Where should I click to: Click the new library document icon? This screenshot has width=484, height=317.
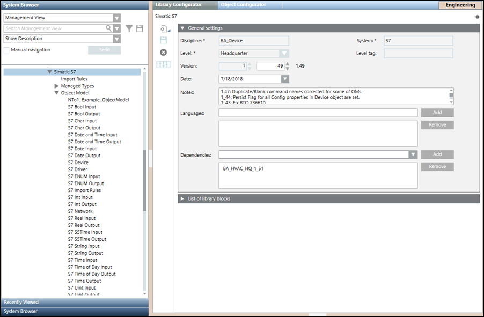(x=163, y=28)
